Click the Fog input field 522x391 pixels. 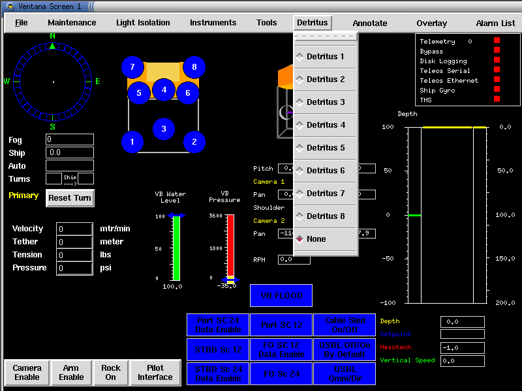(x=70, y=139)
